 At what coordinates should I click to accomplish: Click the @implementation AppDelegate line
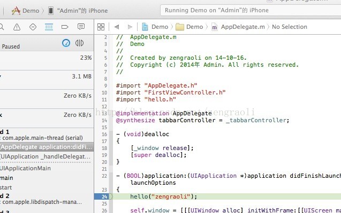click(164, 113)
